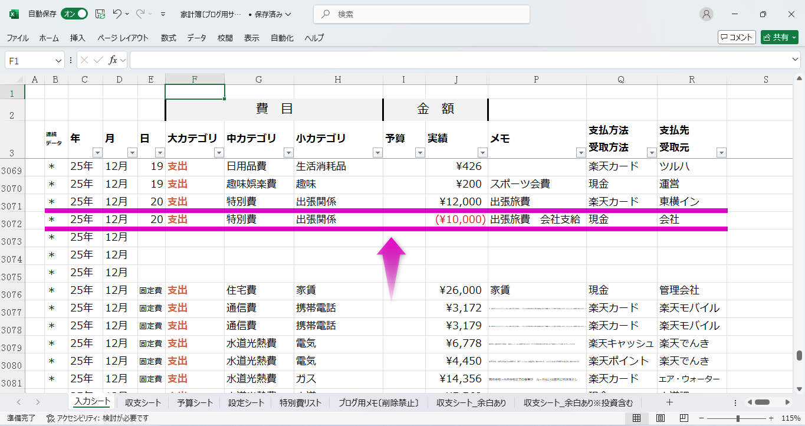Open the user account profile icon
Image resolution: width=805 pixels, height=426 pixels.
coord(706,14)
